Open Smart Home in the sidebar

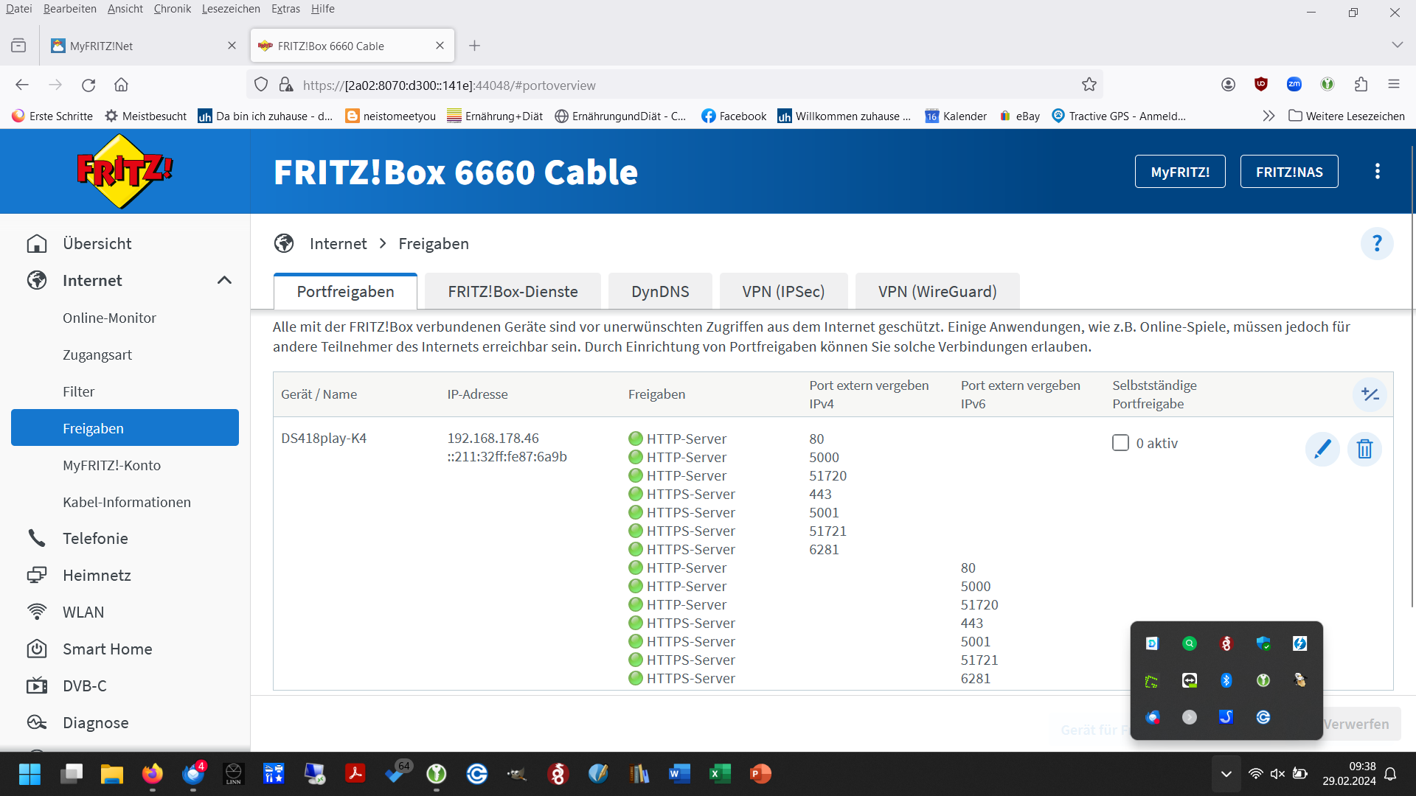point(107,649)
